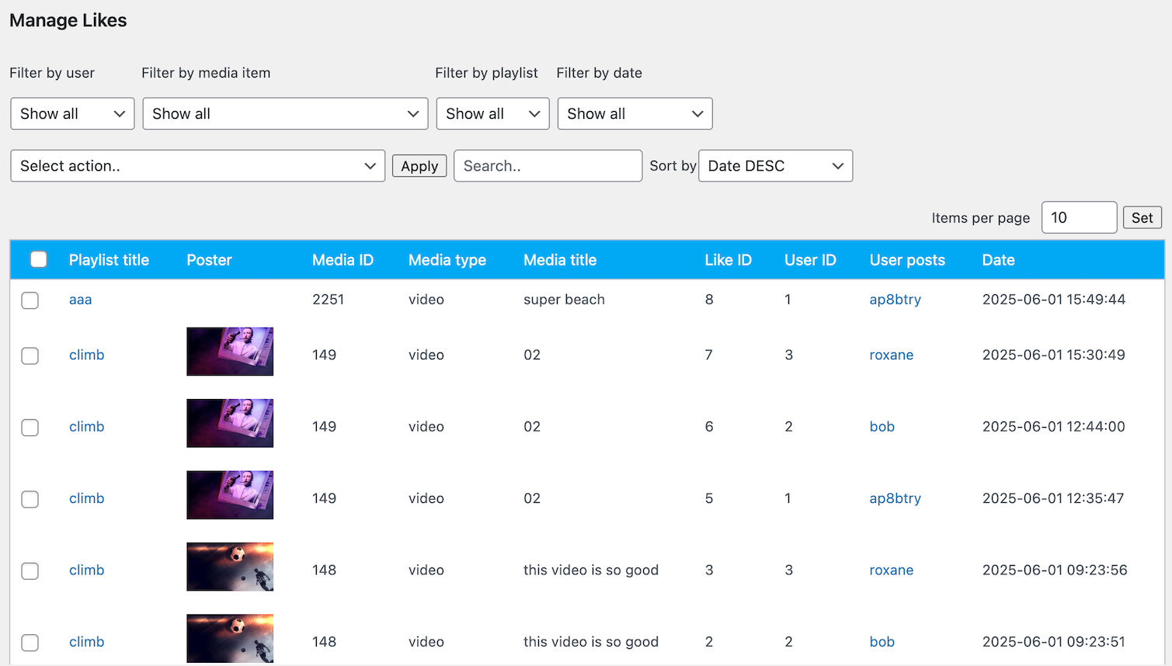This screenshot has height=666, width=1172.
Task: Change the Sort by 'Date DESC' dropdown
Action: point(775,166)
